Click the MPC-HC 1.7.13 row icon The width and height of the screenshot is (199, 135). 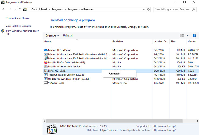click(46, 71)
